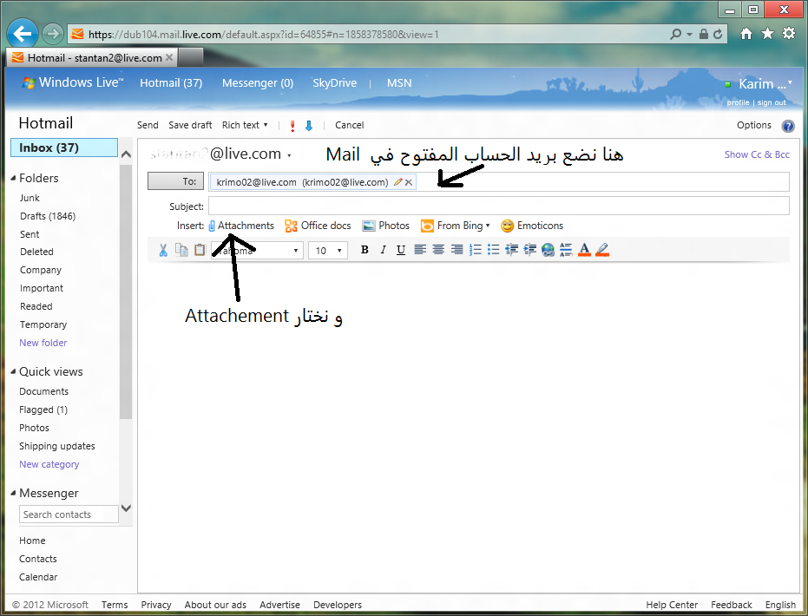Open the sender account dropdown
Image resolution: width=808 pixels, height=616 pixels.
(290, 155)
